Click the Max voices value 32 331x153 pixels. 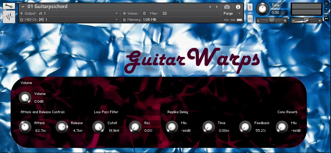coord(164,13)
